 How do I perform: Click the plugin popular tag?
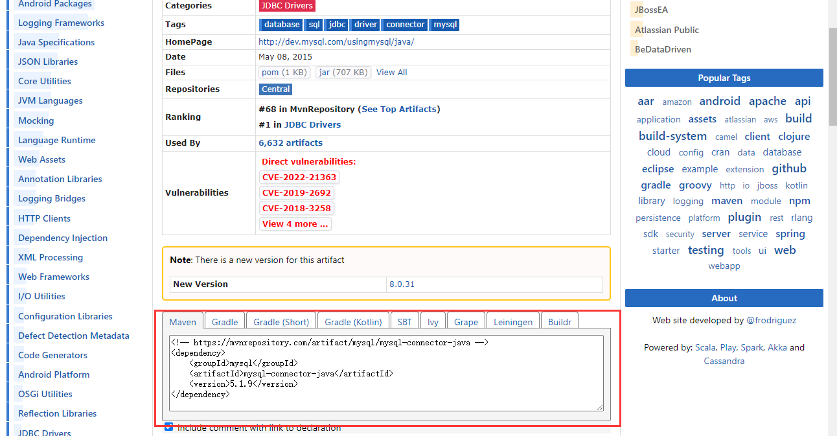coord(744,217)
